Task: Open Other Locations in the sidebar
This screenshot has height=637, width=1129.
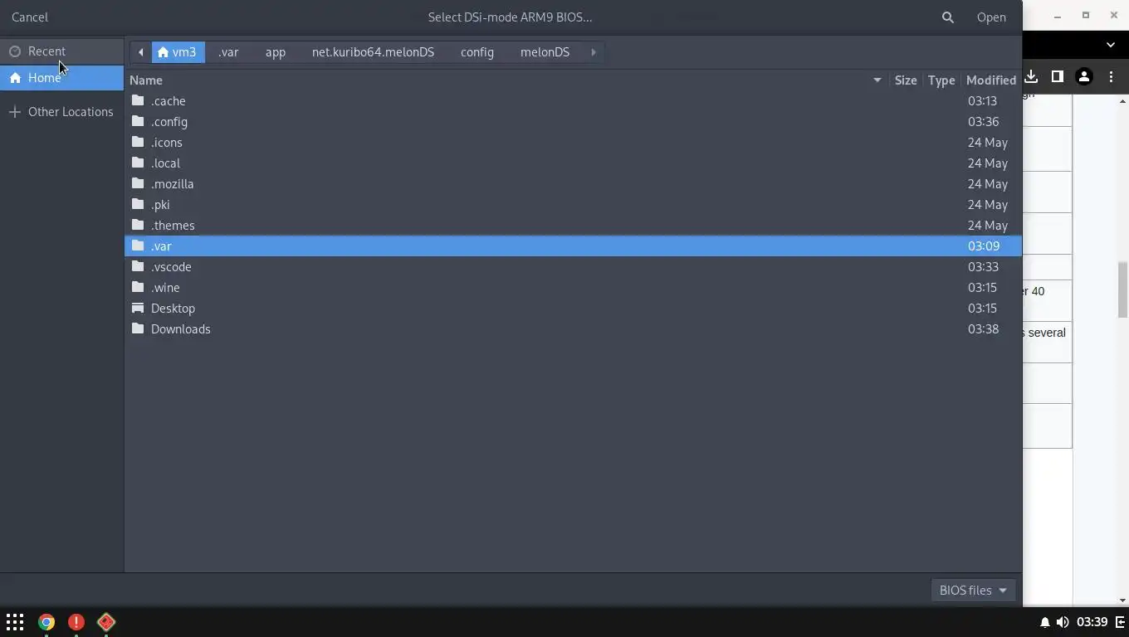Action: 62,112
